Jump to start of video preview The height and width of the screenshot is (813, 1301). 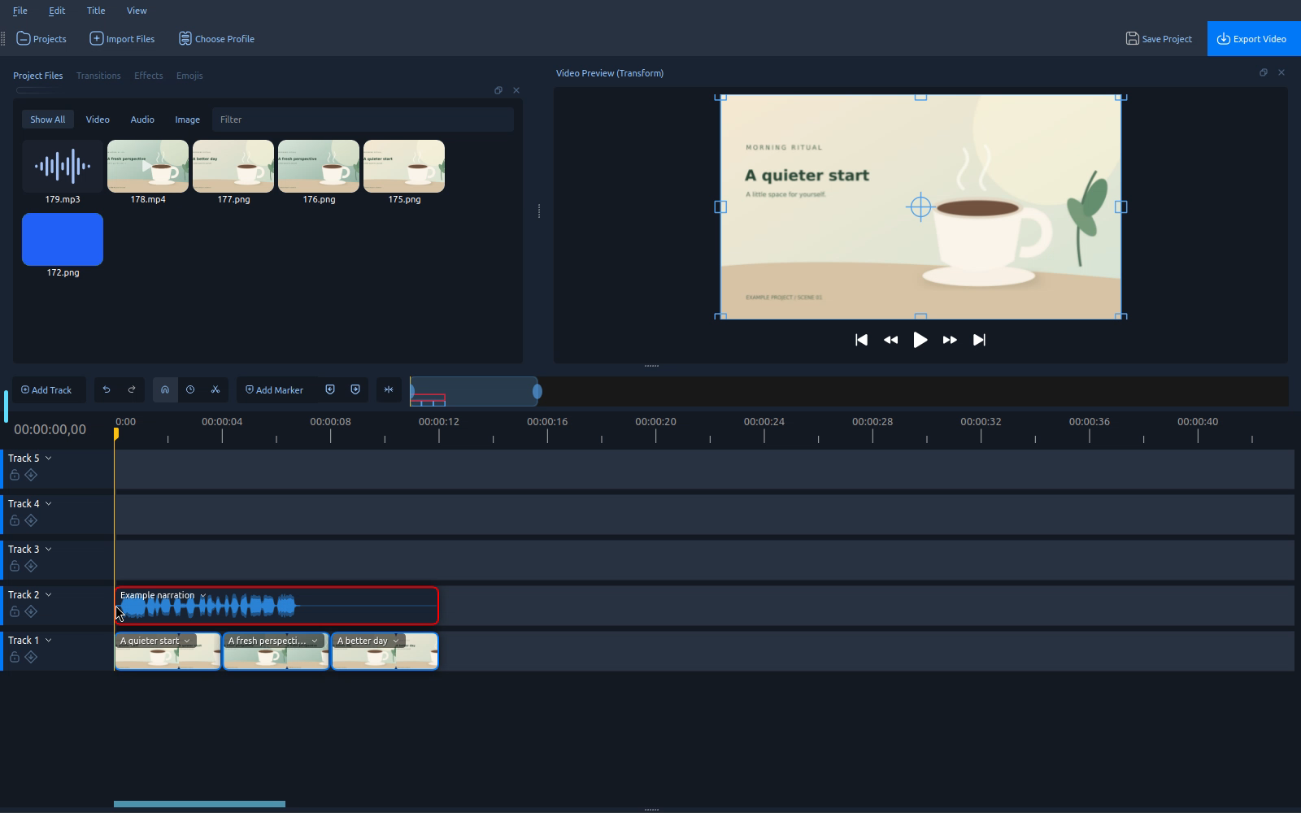tap(861, 340)
